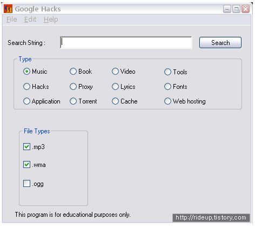Image resolution: width=255 pixels, height=226 pixels.
Task: Uncheck the .mp3 file type checkbox
Action: [26, 146]
